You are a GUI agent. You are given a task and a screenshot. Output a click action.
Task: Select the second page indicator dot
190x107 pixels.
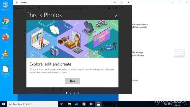[71, 93]
